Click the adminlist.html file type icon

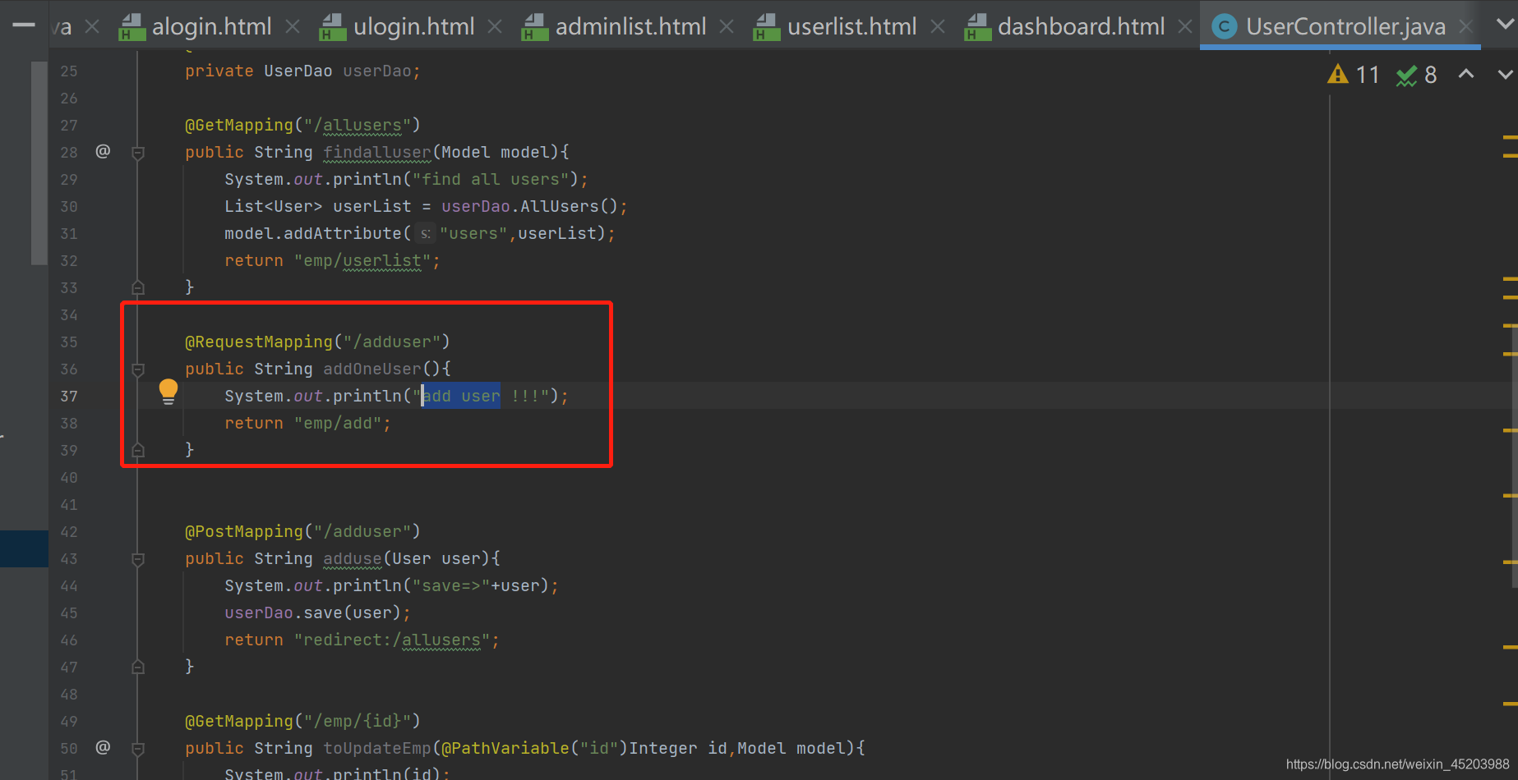click(534, 27)
